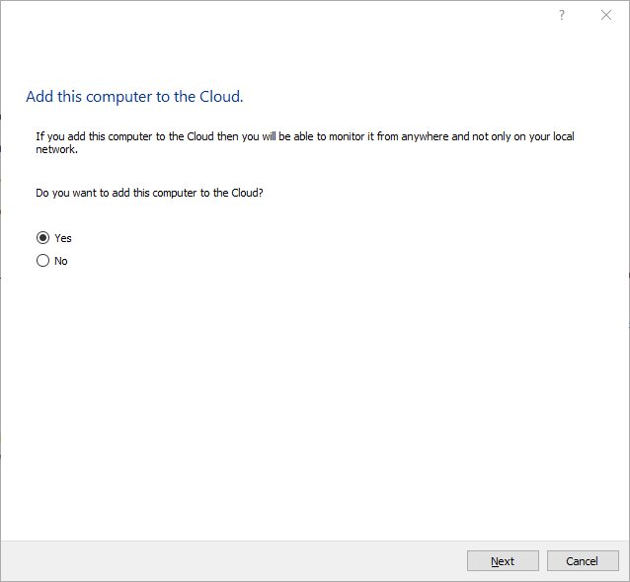Click the 'Yes' option label text

pos(63,238)
